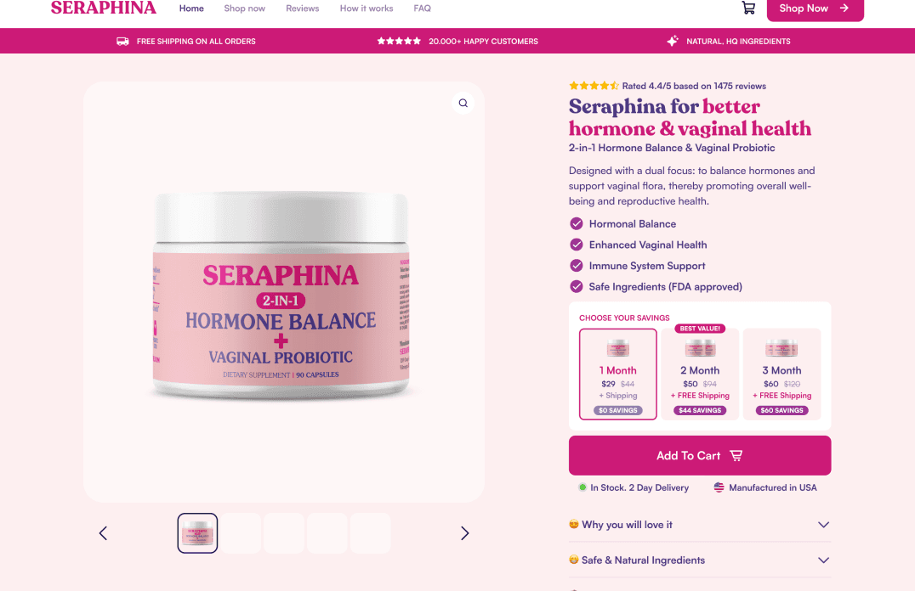Click the magnifier zoom icon on product image
Image resolution: width=915 pixels, height=591 pixels.
pyautogui.click(x=463, y=103)
